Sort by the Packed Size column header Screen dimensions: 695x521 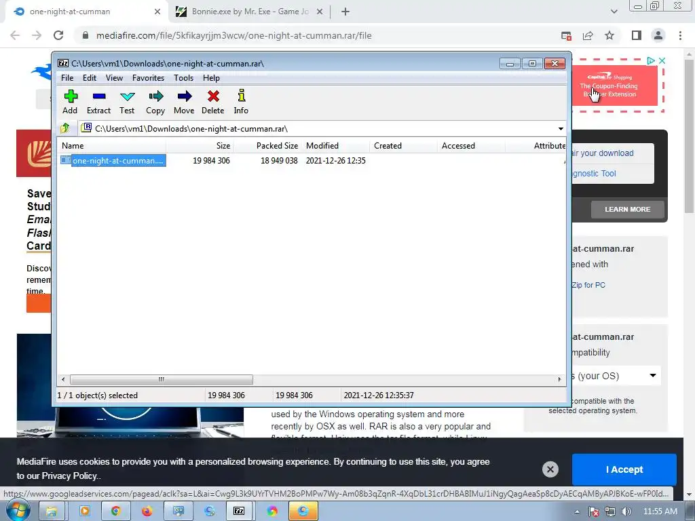[267, 146]
